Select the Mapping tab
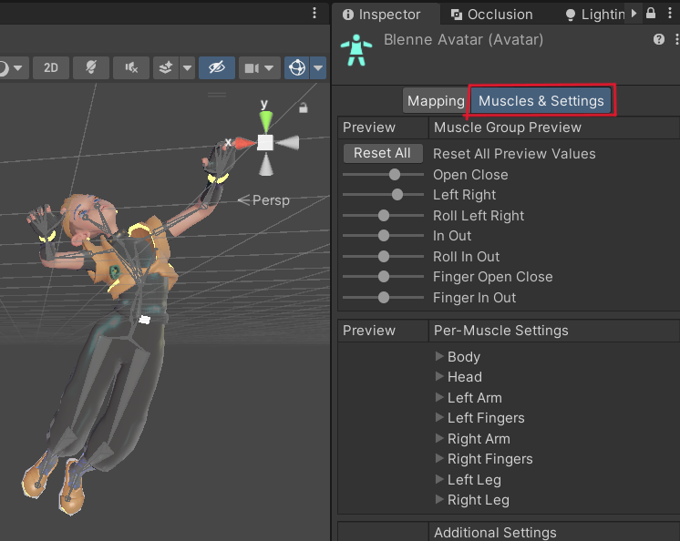Viewport: 680px width, 541px height. pos(436,101)
